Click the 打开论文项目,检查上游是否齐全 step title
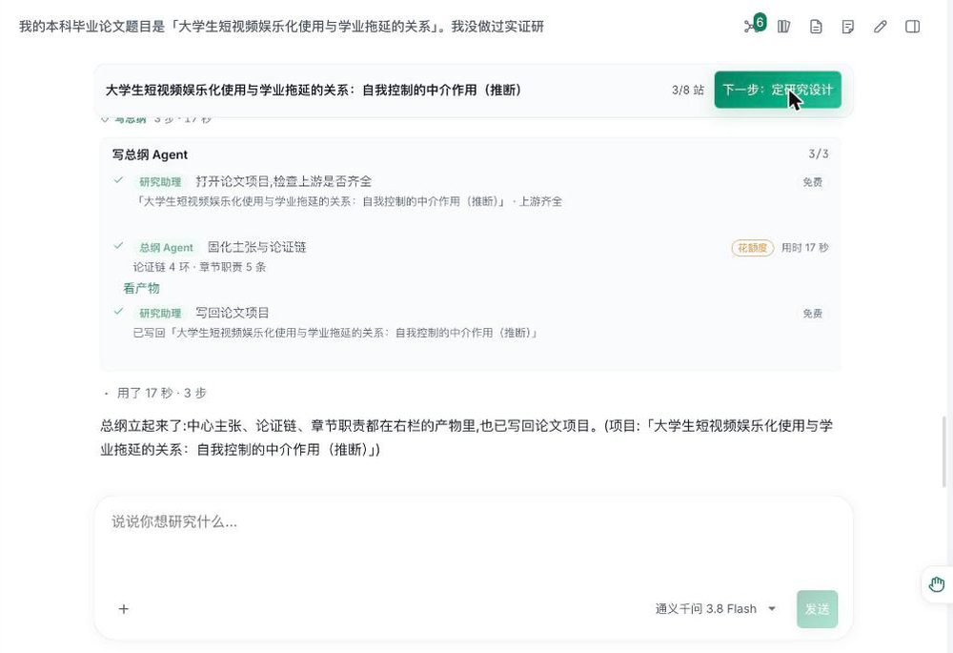The image size is (953, 653). point(284,181)
